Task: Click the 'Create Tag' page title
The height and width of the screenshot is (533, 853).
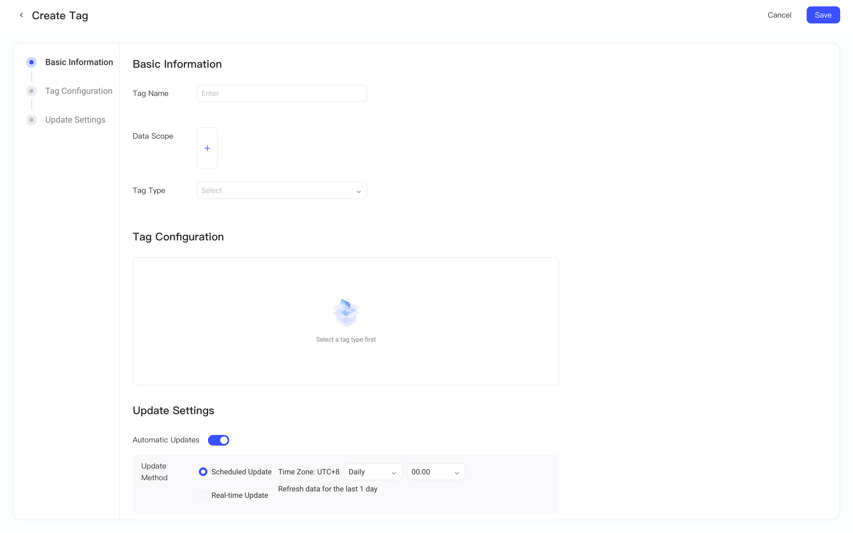Action: click(60, 15)
